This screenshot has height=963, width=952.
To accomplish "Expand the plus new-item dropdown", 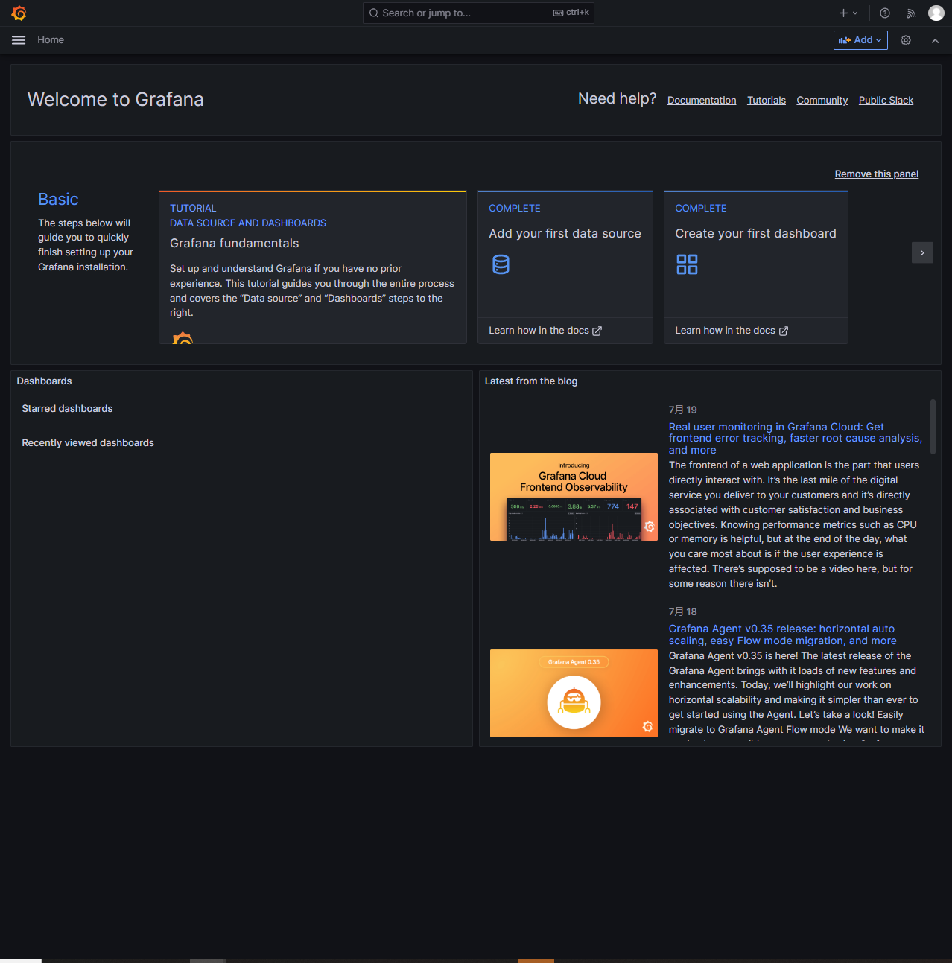I will [x=848, y=13].
